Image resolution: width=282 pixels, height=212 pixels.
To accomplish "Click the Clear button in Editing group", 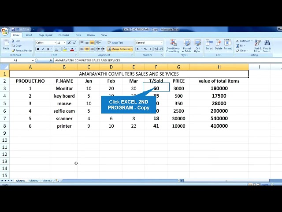I will click(x=242, y=51).
